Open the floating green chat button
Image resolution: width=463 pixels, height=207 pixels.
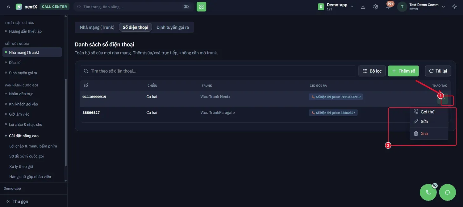(448, 192)
